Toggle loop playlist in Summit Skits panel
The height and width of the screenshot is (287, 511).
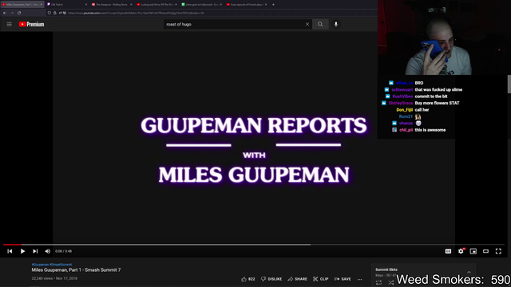point(378,283)
